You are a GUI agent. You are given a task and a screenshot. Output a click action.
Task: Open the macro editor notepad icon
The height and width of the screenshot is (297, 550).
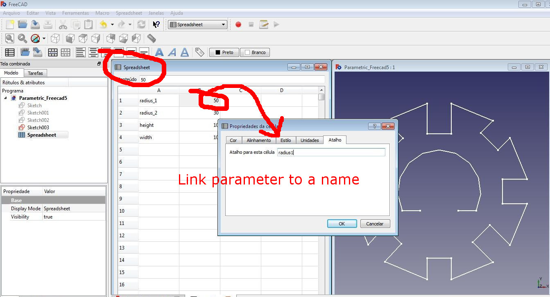click(264, 25)
